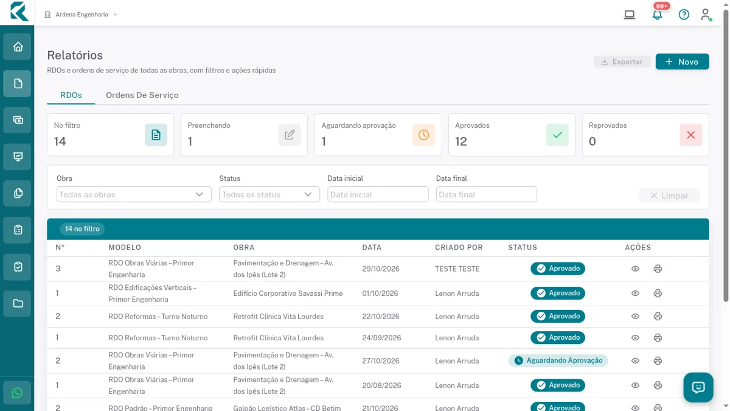This screenshot has height=411, width=730.
Task: Open the clipboard list icon in sidebar
Action: click(x=17, y=230)
